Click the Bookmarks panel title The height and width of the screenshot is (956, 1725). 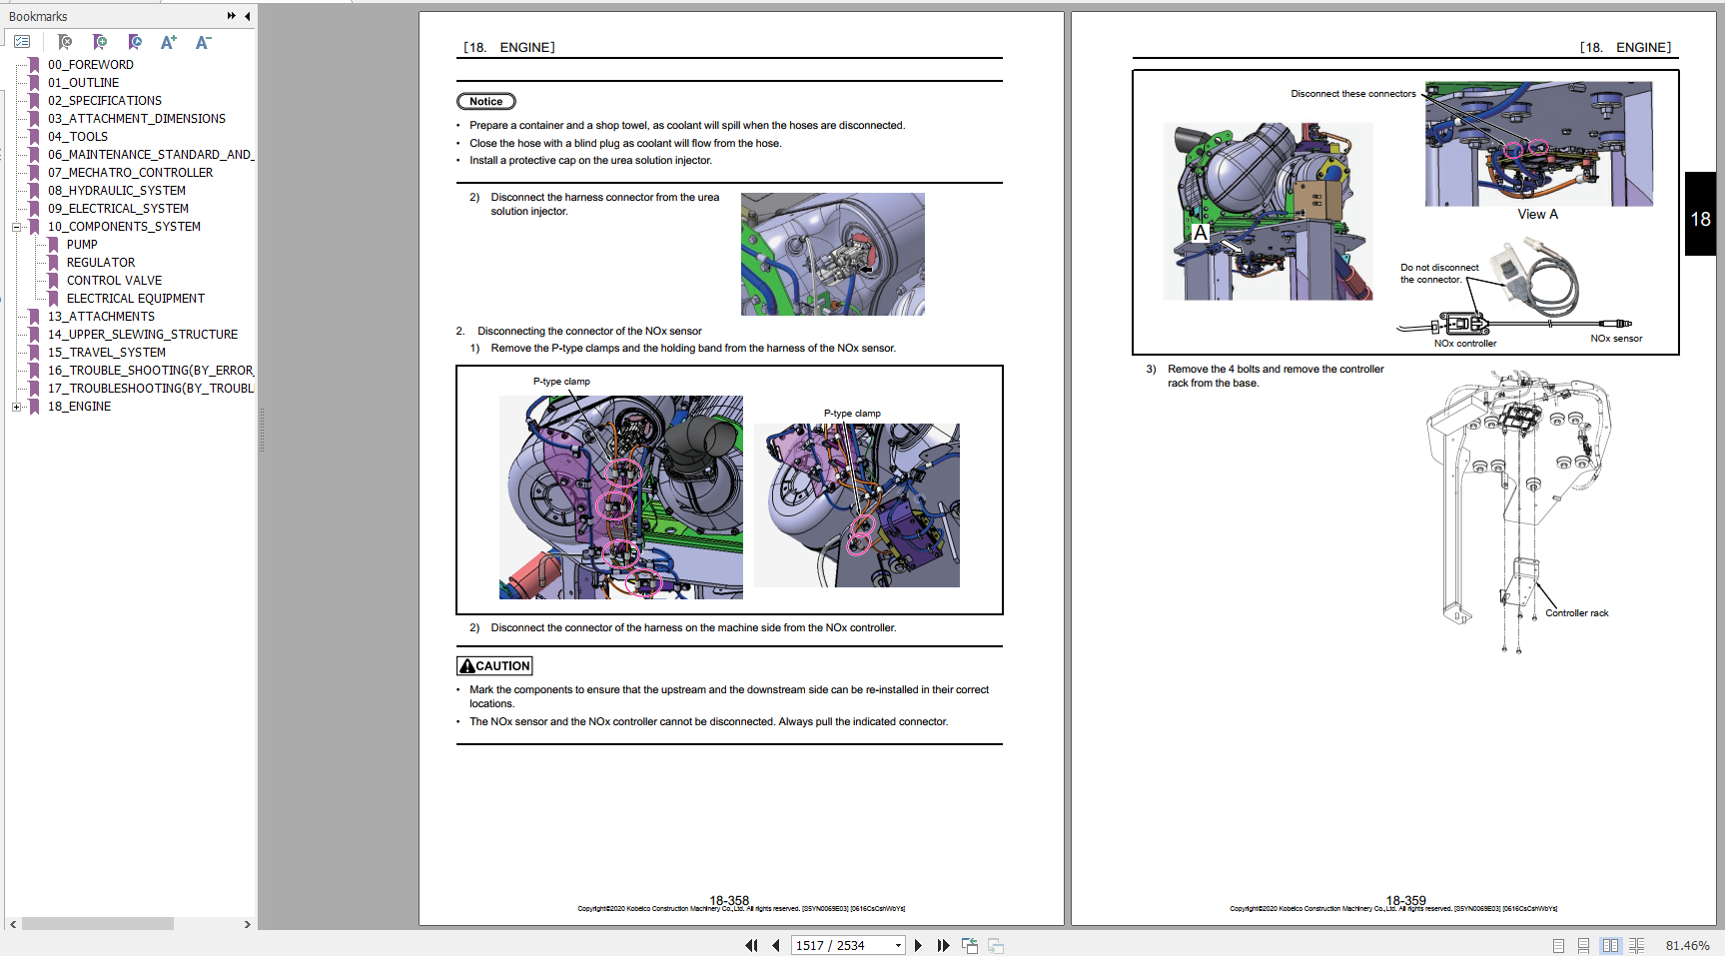pos(38,16)
